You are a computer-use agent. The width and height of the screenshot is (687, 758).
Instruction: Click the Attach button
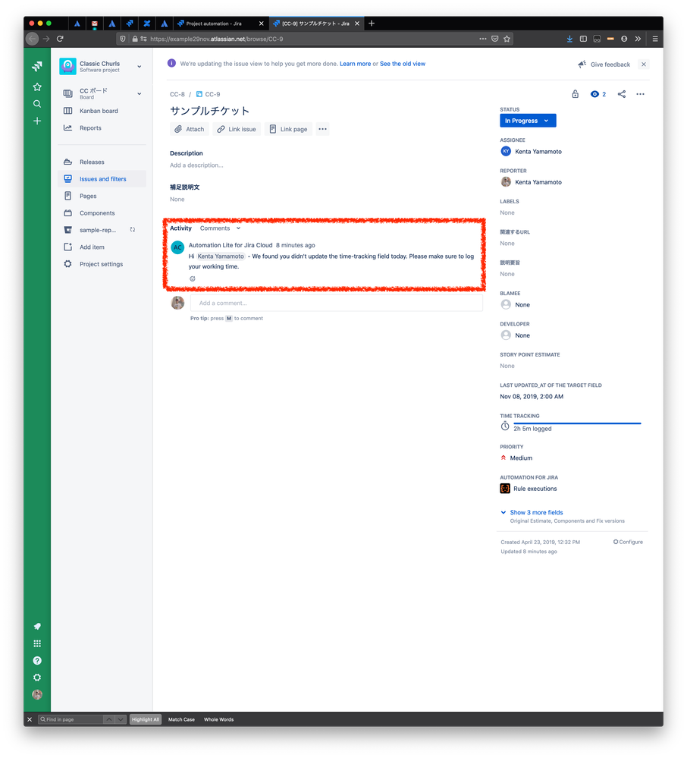190,129
